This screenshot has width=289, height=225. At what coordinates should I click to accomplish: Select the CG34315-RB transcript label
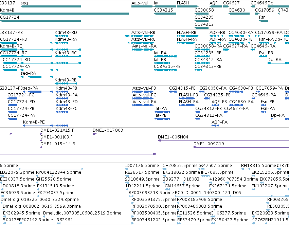coord(167,67)
